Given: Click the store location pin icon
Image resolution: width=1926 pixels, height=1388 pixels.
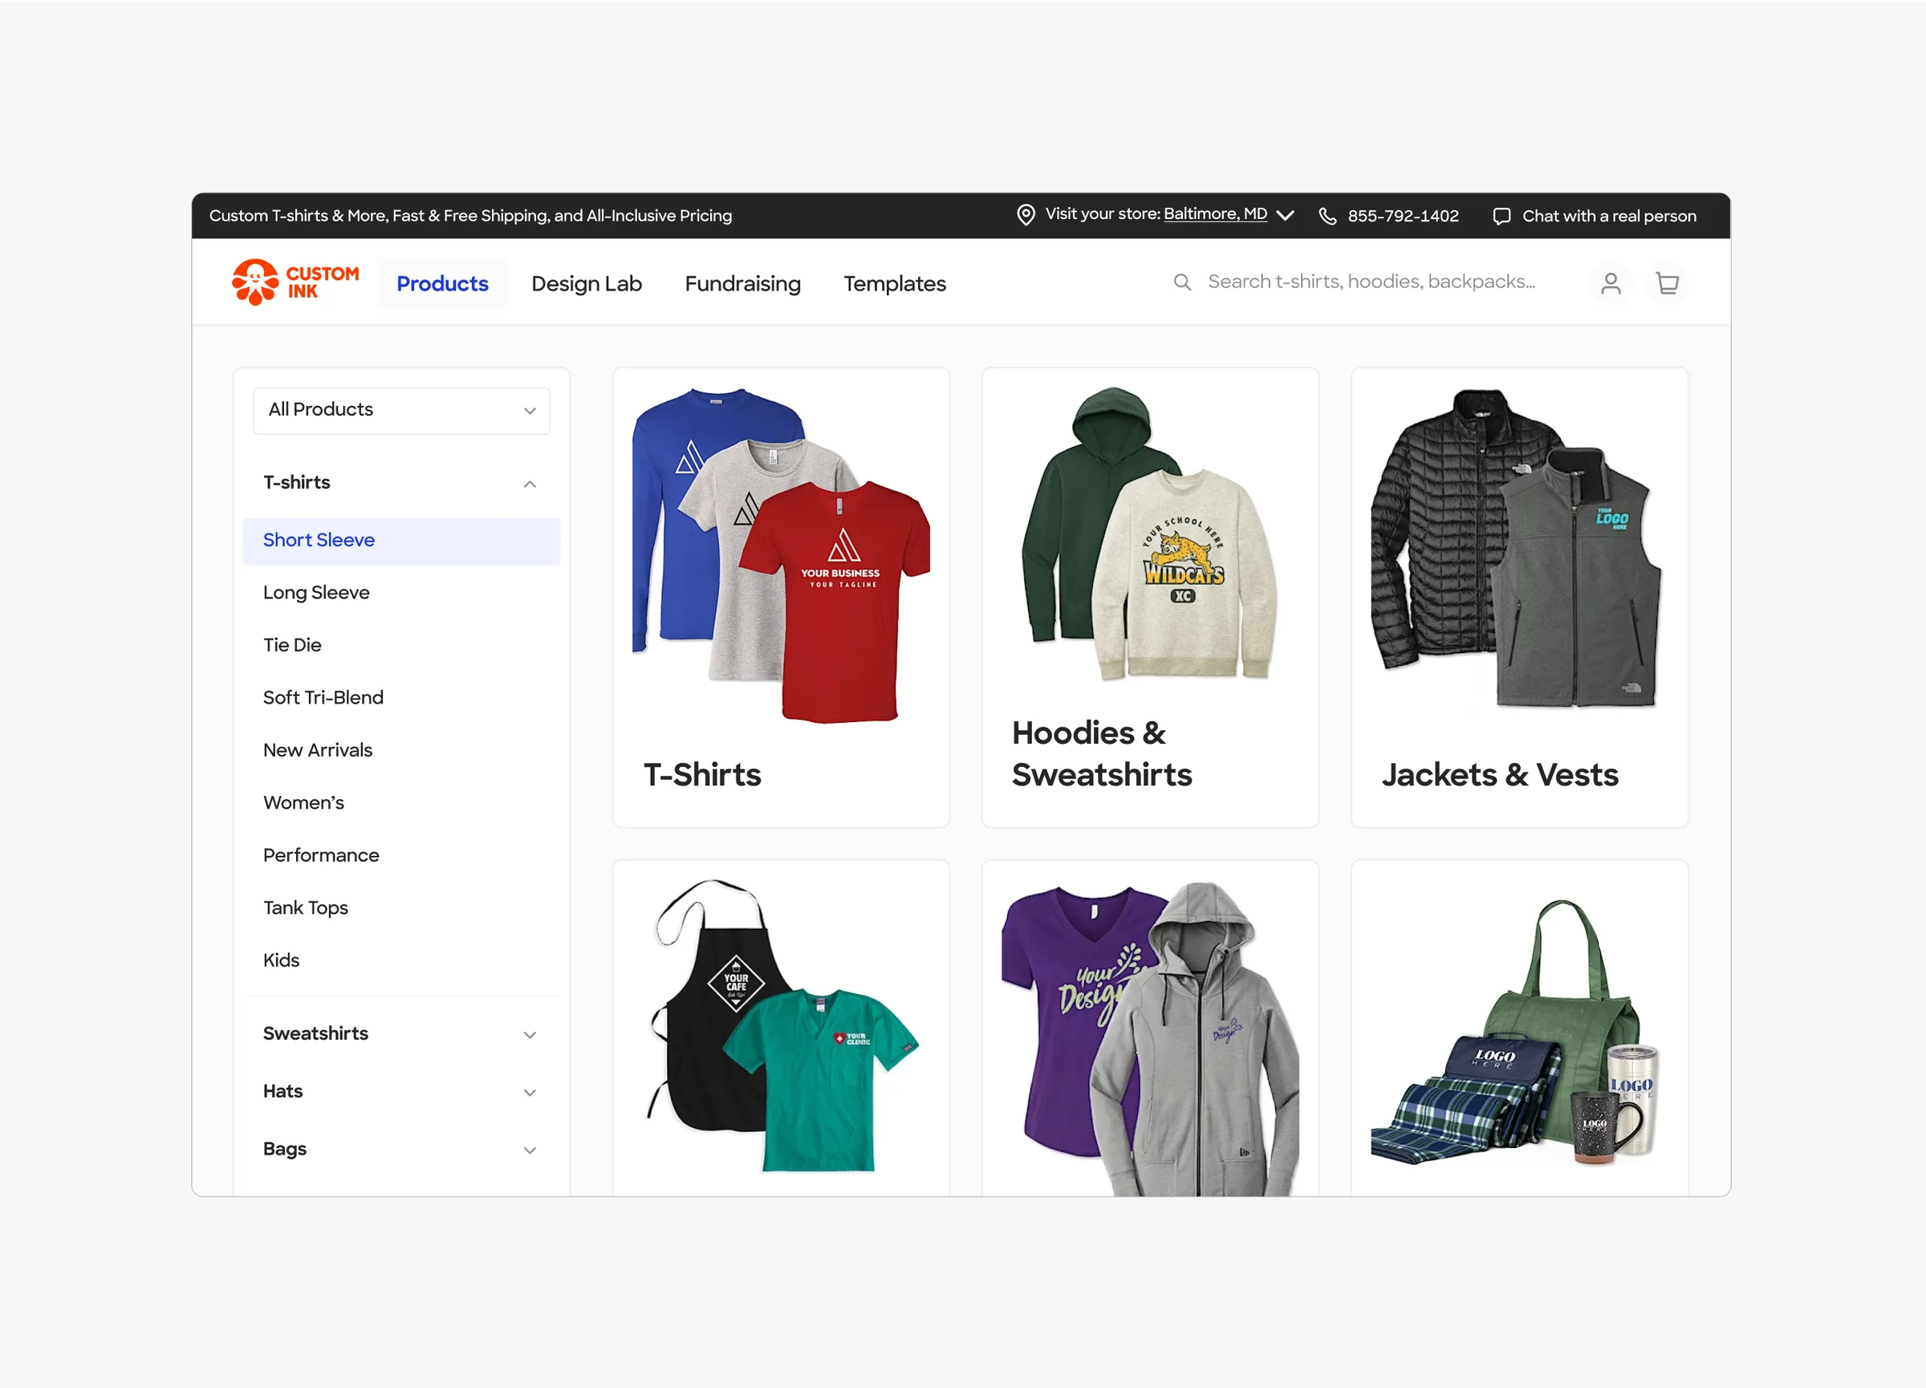Looking at the screenshot, I should point(1025,215).
